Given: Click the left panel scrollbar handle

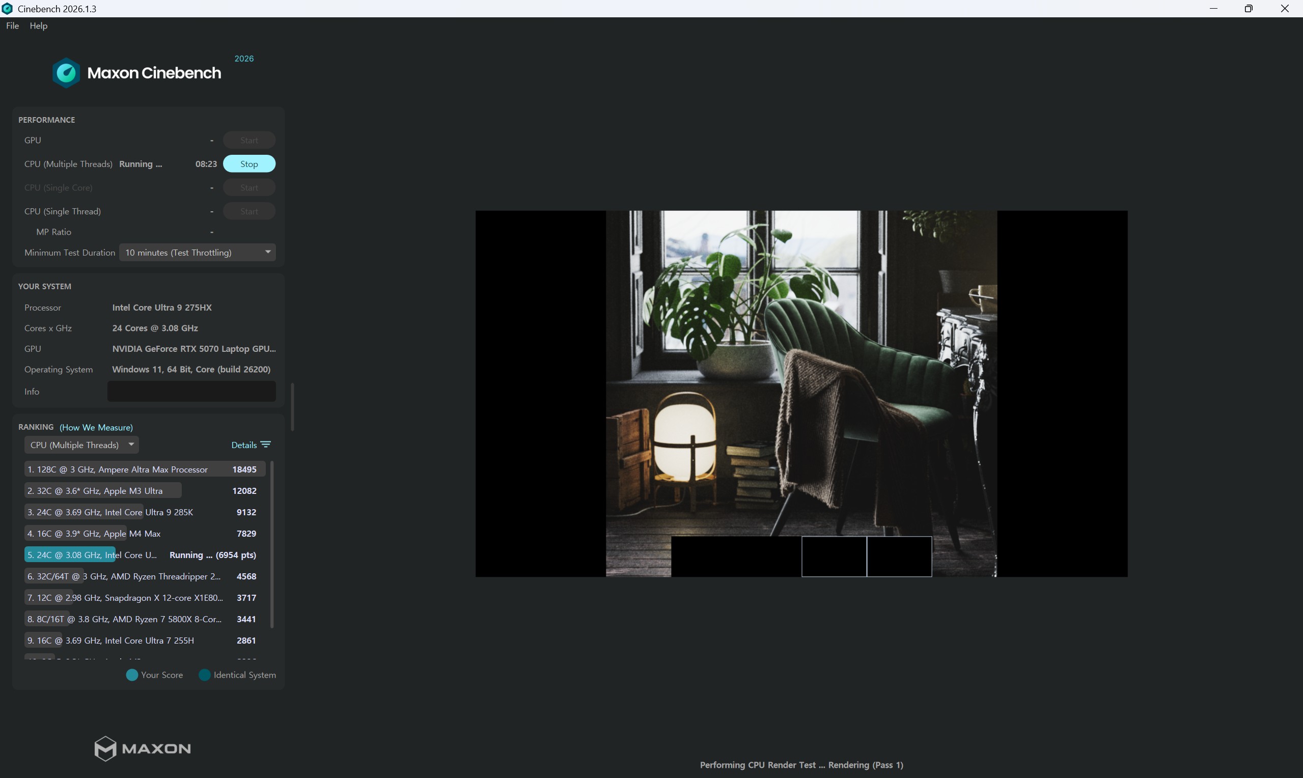Looking at the screenshot, I should click(x=292, y=407).
